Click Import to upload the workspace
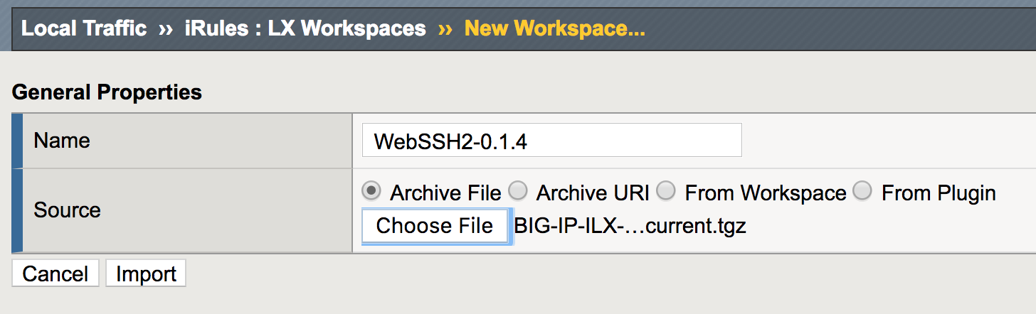This screenshot has height=314, width=1036. (146, 274)
